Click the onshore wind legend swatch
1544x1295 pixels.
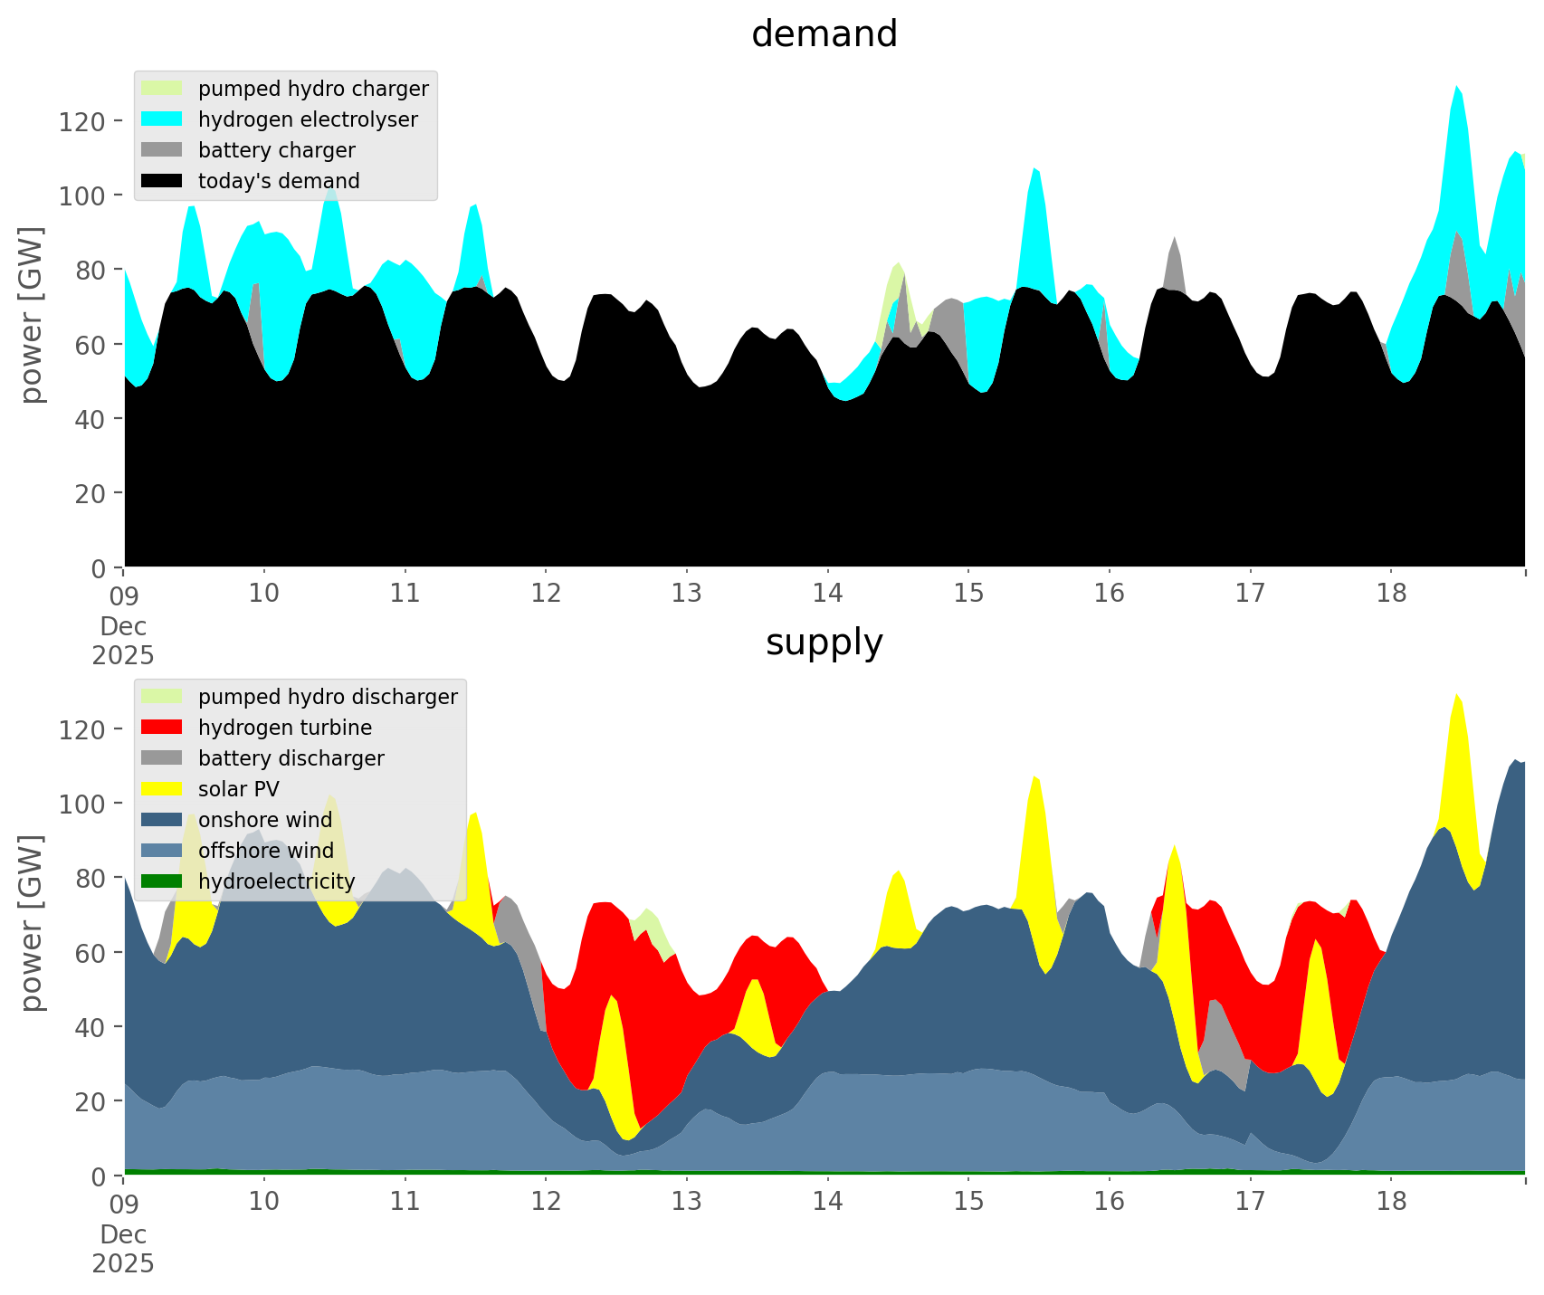point(162,820)
